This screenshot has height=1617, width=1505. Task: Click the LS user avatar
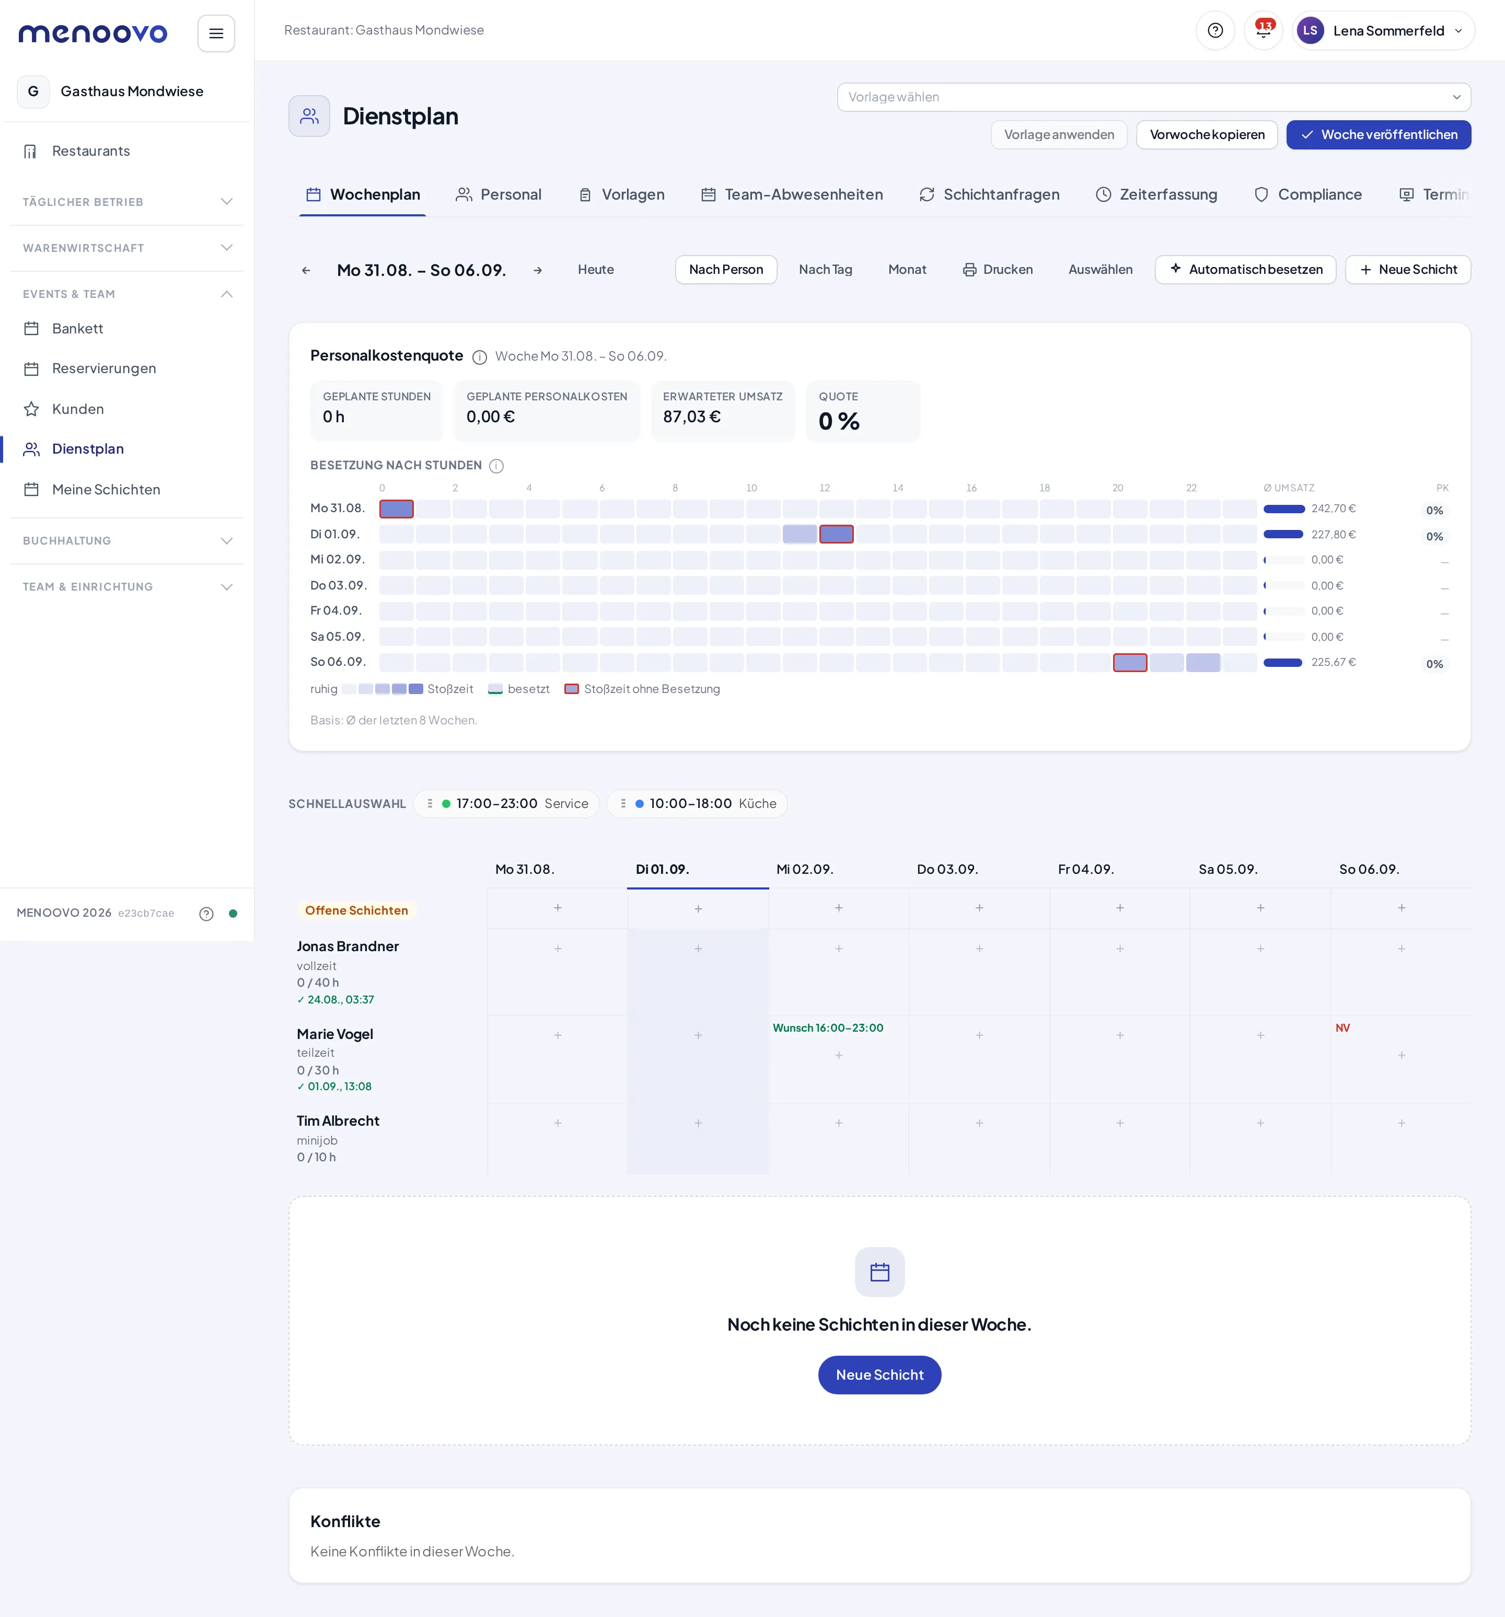(1310, 31)
